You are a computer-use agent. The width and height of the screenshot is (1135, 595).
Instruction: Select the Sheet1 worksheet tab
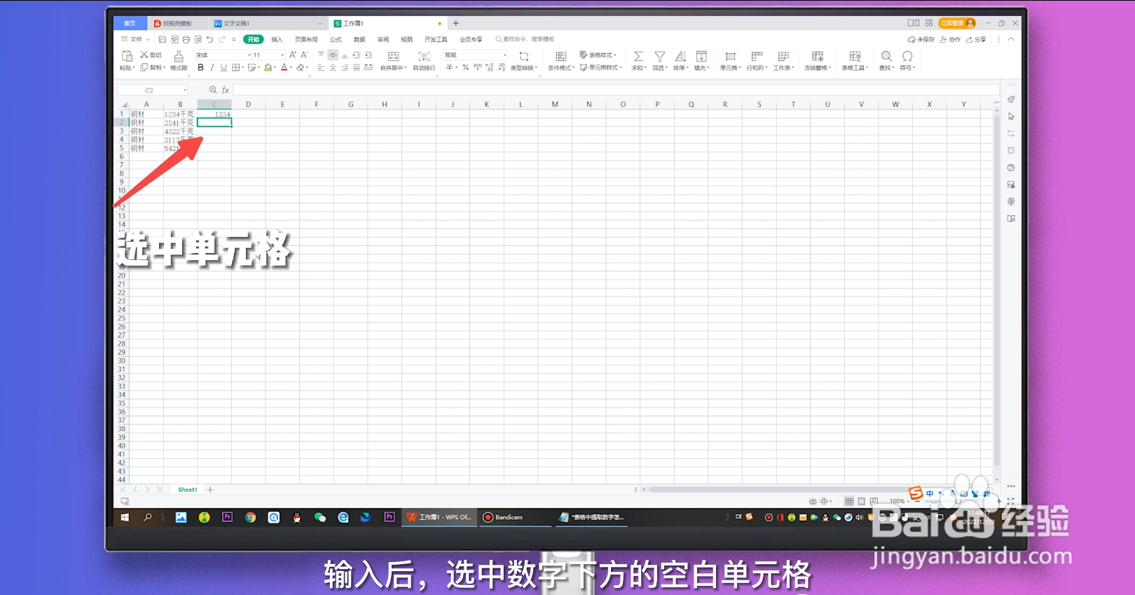coord(187,490)
